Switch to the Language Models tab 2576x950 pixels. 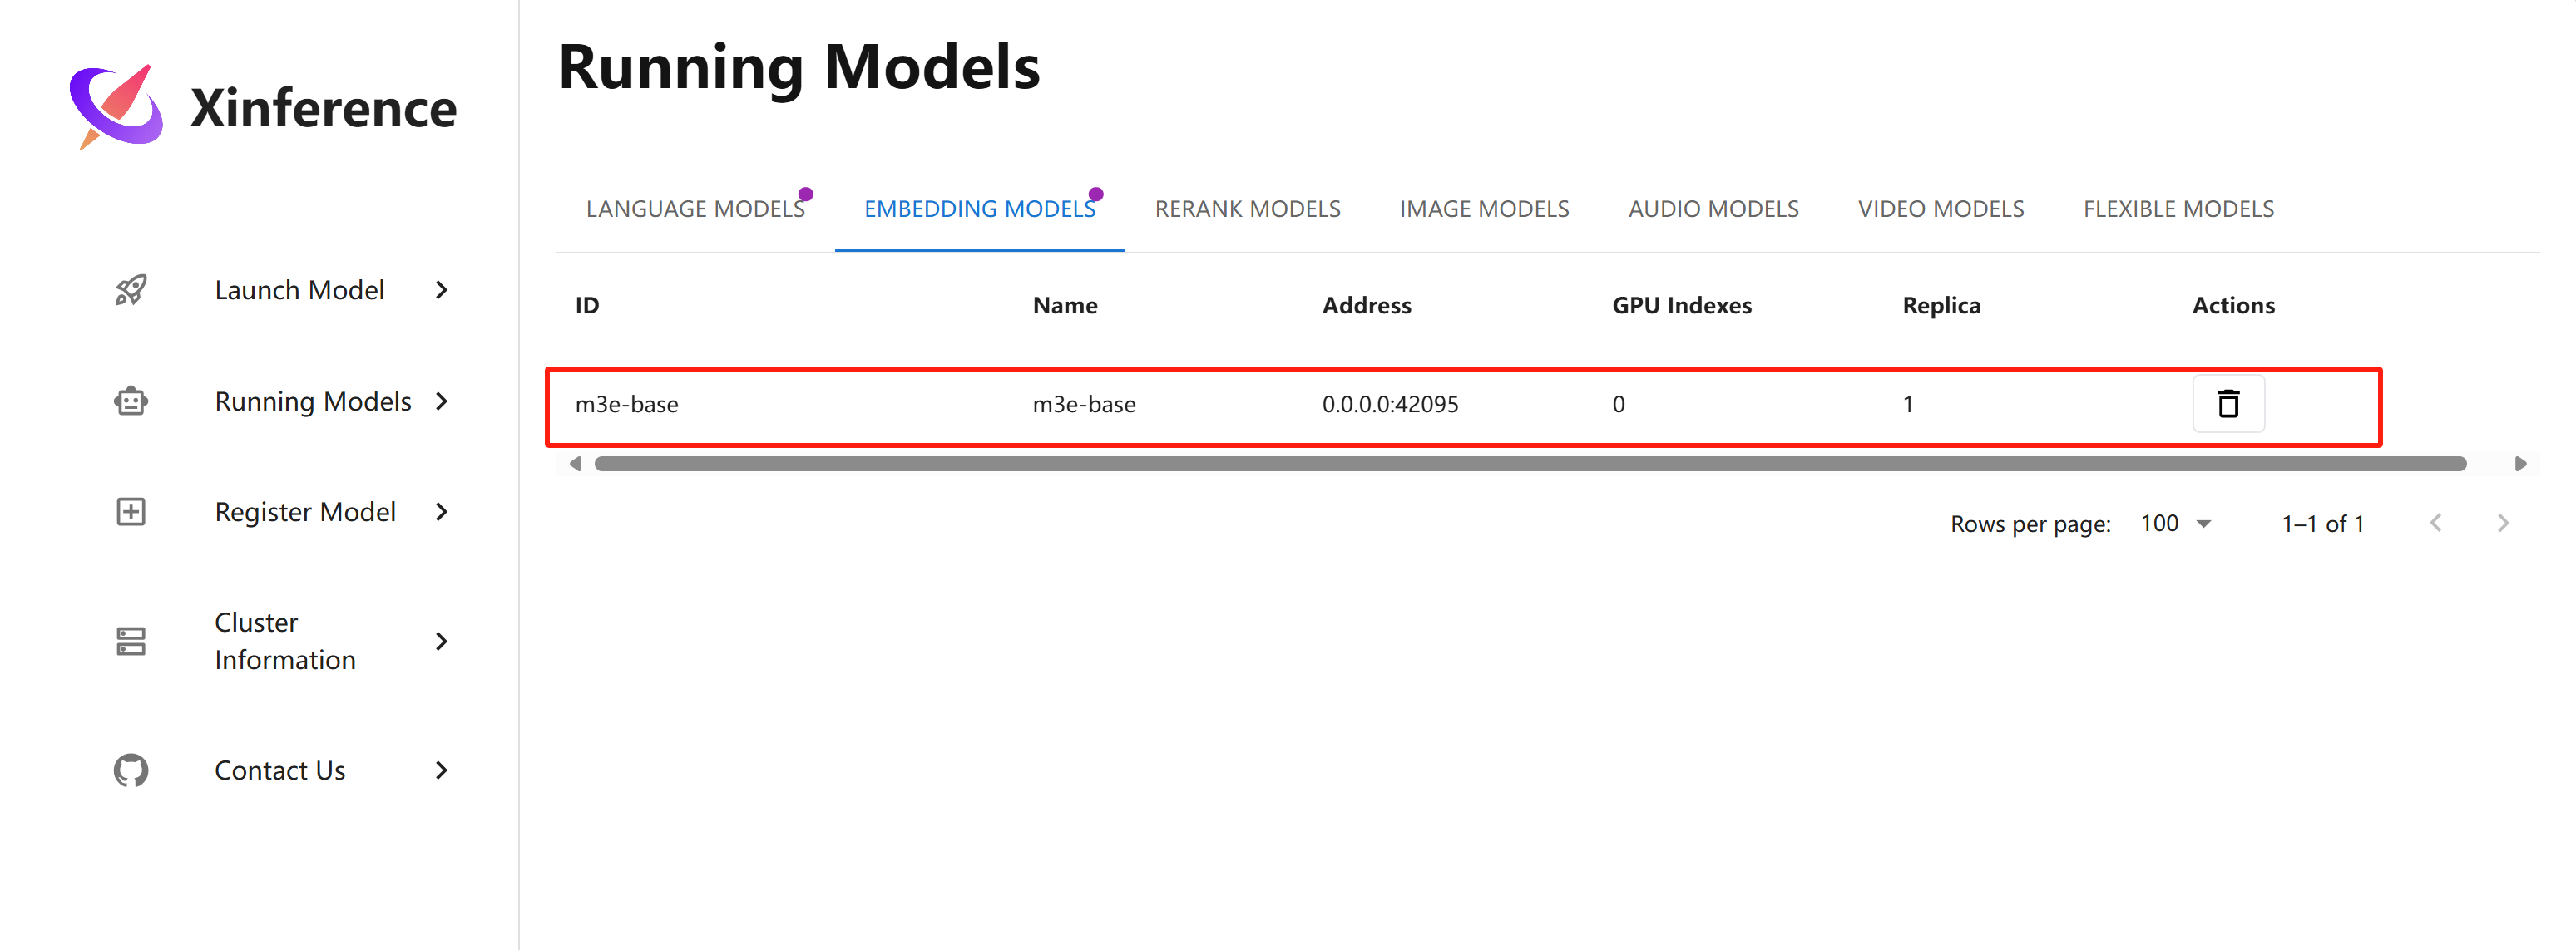pos(695,209)
